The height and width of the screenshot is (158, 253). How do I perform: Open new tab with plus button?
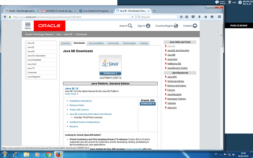tap(154, 11)
